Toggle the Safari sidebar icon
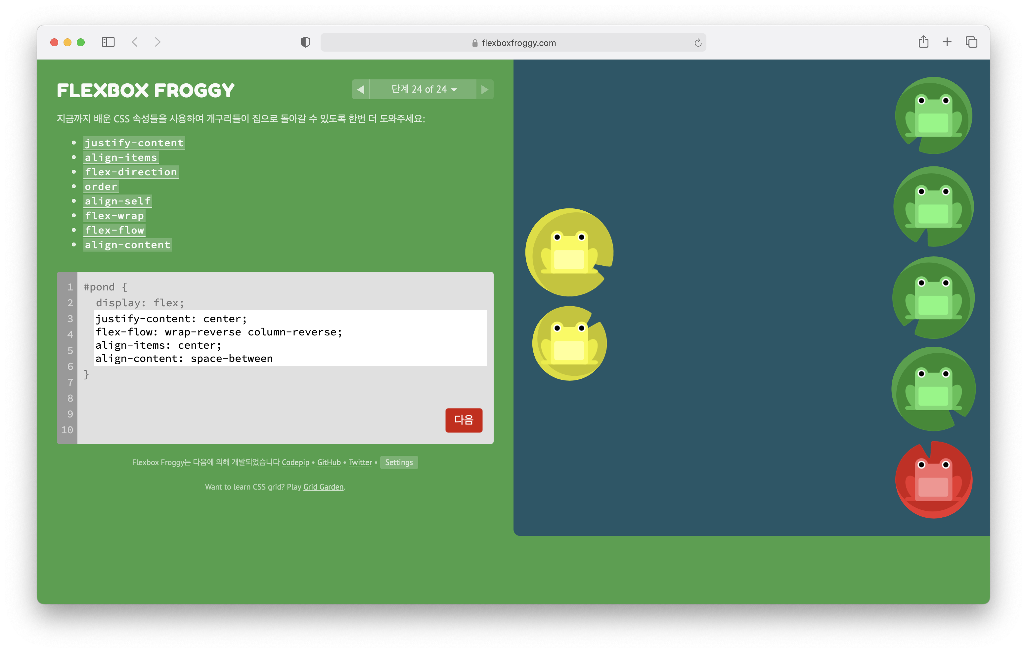This screenshot has height=653, width=1027. click(108, 42)
